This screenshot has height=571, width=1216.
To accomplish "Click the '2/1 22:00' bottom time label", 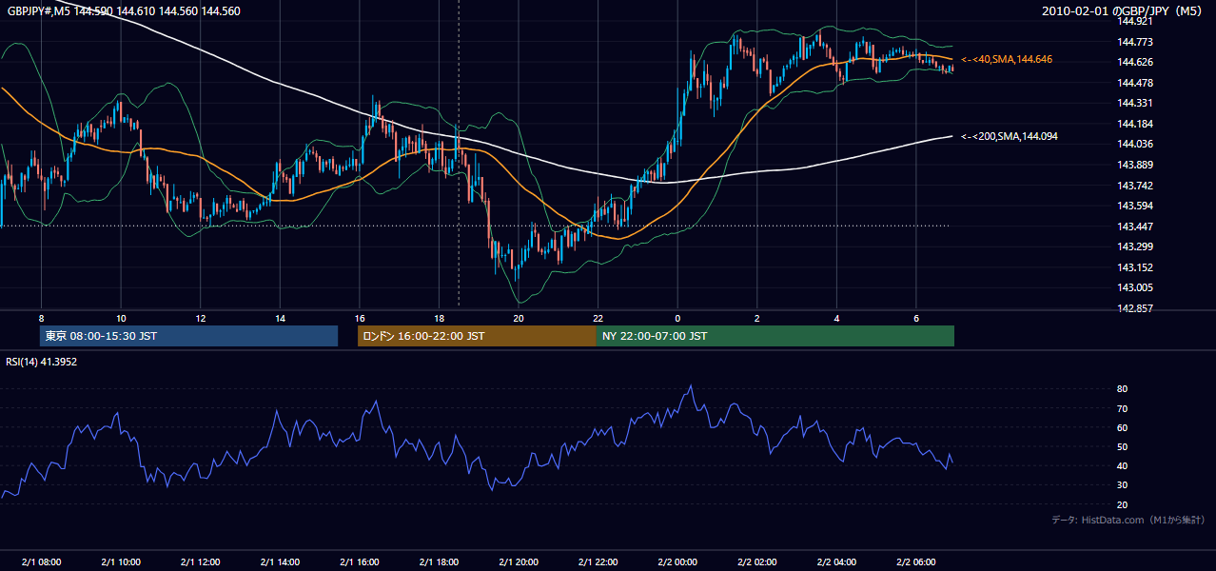I will 598,561.
